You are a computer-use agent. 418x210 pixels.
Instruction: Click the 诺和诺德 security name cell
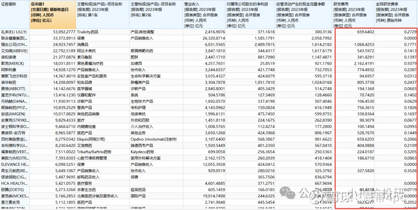[x=9, y=57]
